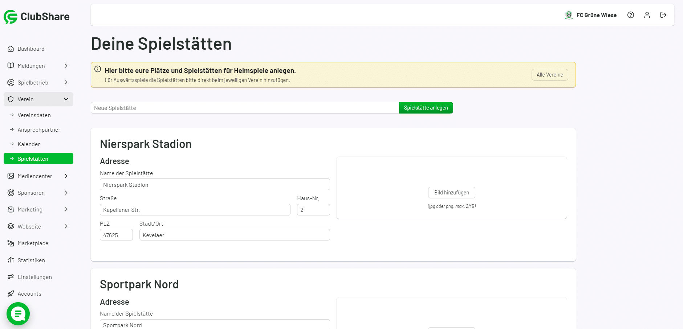Image resolution: width=683 pixels, height=329 pixels.
Task: Click the Einstellungen sliders icon
Action: click(11, 277)
